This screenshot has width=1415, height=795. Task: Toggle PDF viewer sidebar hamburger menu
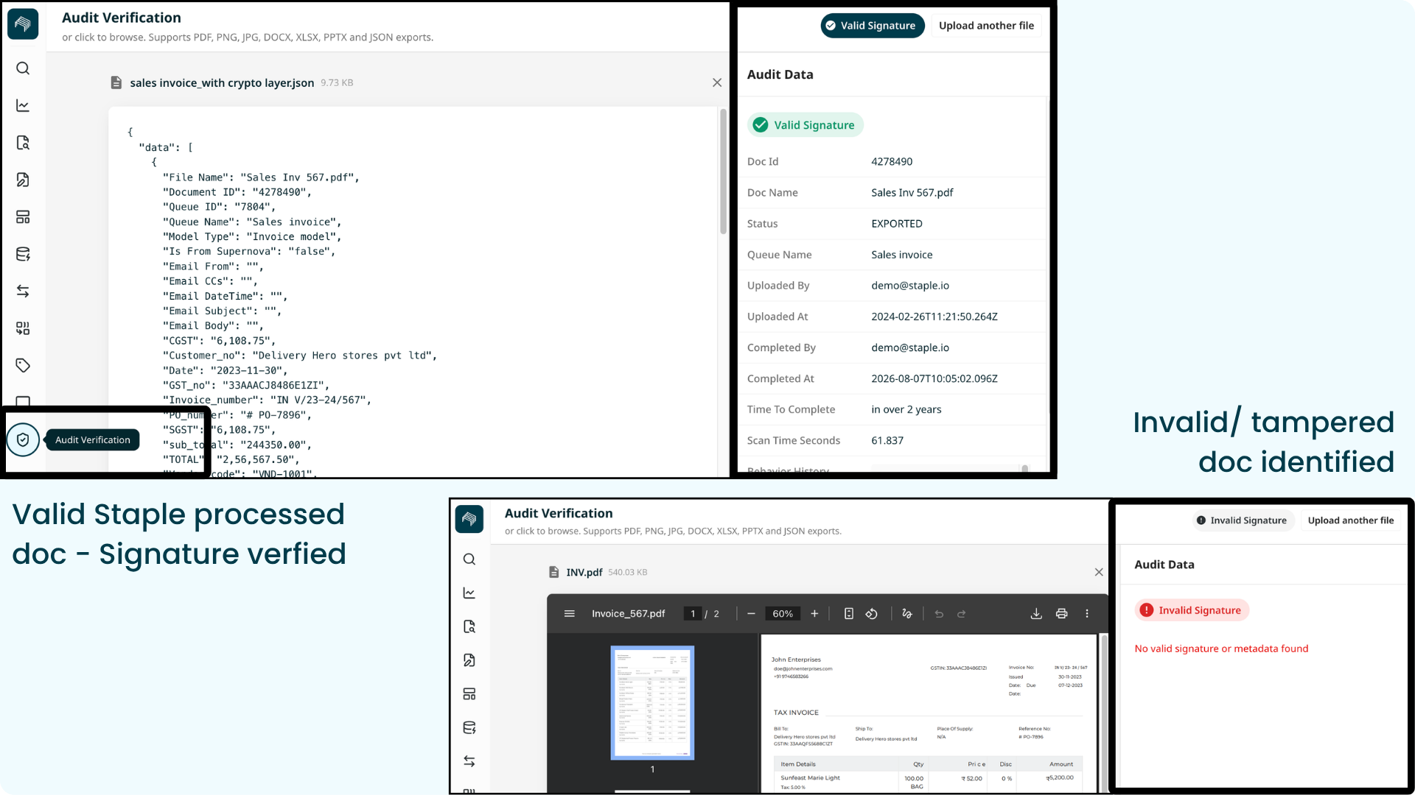click(x=569, y=614)
